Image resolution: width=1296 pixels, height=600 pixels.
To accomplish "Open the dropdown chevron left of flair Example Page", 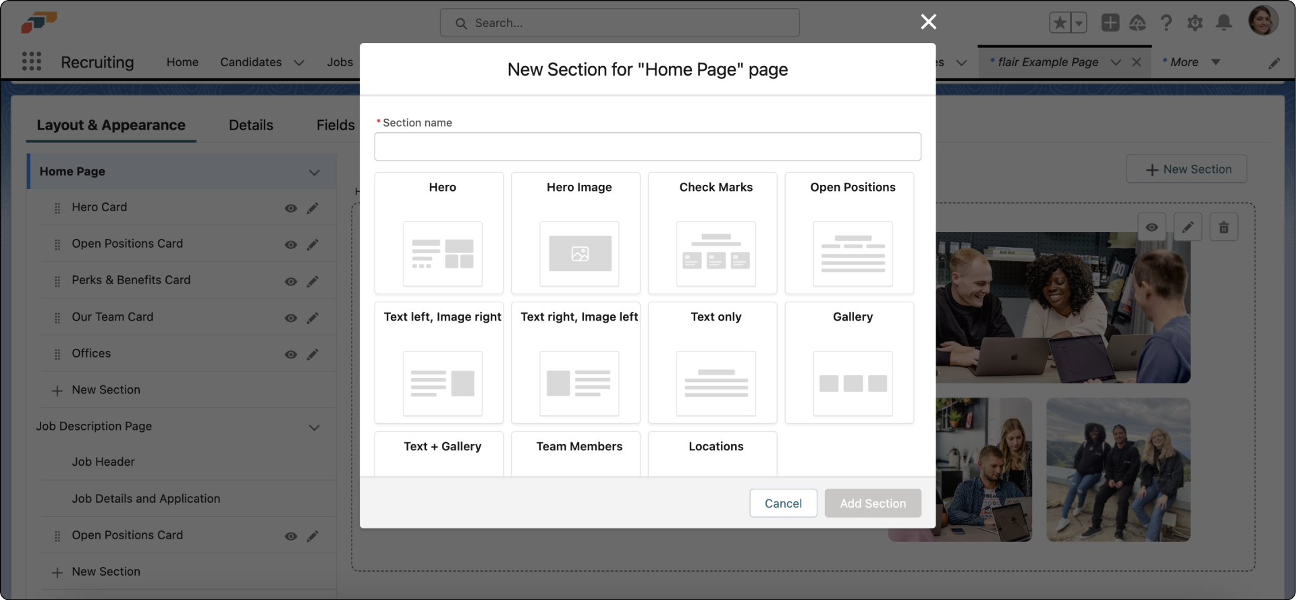I will point(962,62).
